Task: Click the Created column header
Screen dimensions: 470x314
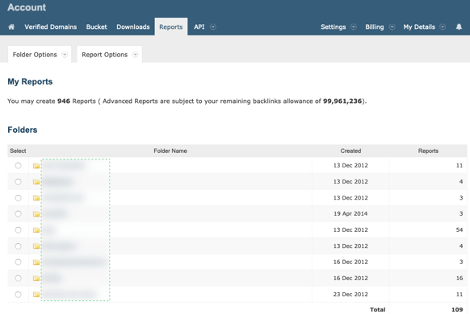Action: (x=350, y=151)
